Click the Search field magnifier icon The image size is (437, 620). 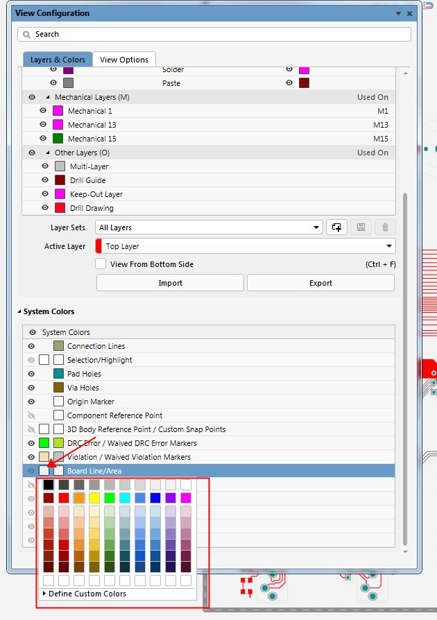(26, 35)
